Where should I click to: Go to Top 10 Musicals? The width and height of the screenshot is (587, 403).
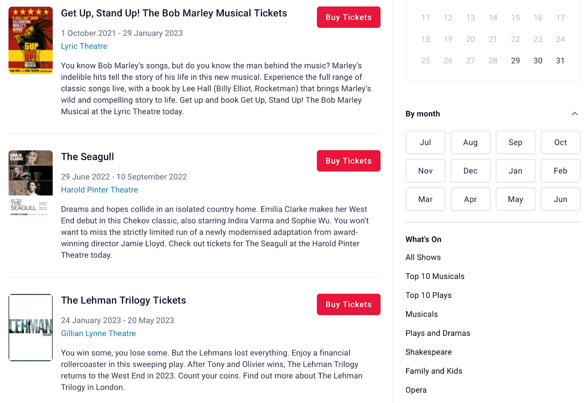435,276
